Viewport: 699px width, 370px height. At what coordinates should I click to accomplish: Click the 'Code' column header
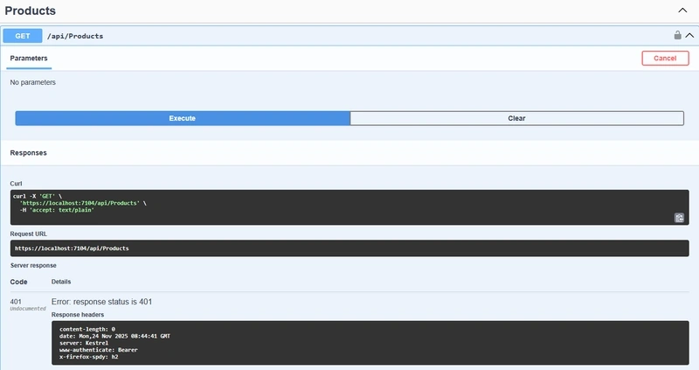coord(18,282)
